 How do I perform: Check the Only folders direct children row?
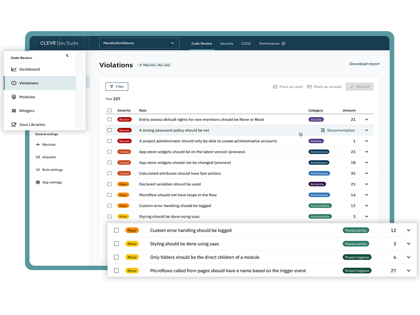click(x=116, y=257)
